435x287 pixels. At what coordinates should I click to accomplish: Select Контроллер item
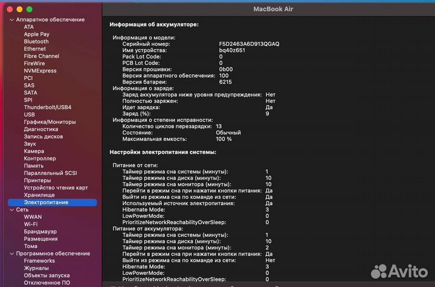(x=40, y=159)
